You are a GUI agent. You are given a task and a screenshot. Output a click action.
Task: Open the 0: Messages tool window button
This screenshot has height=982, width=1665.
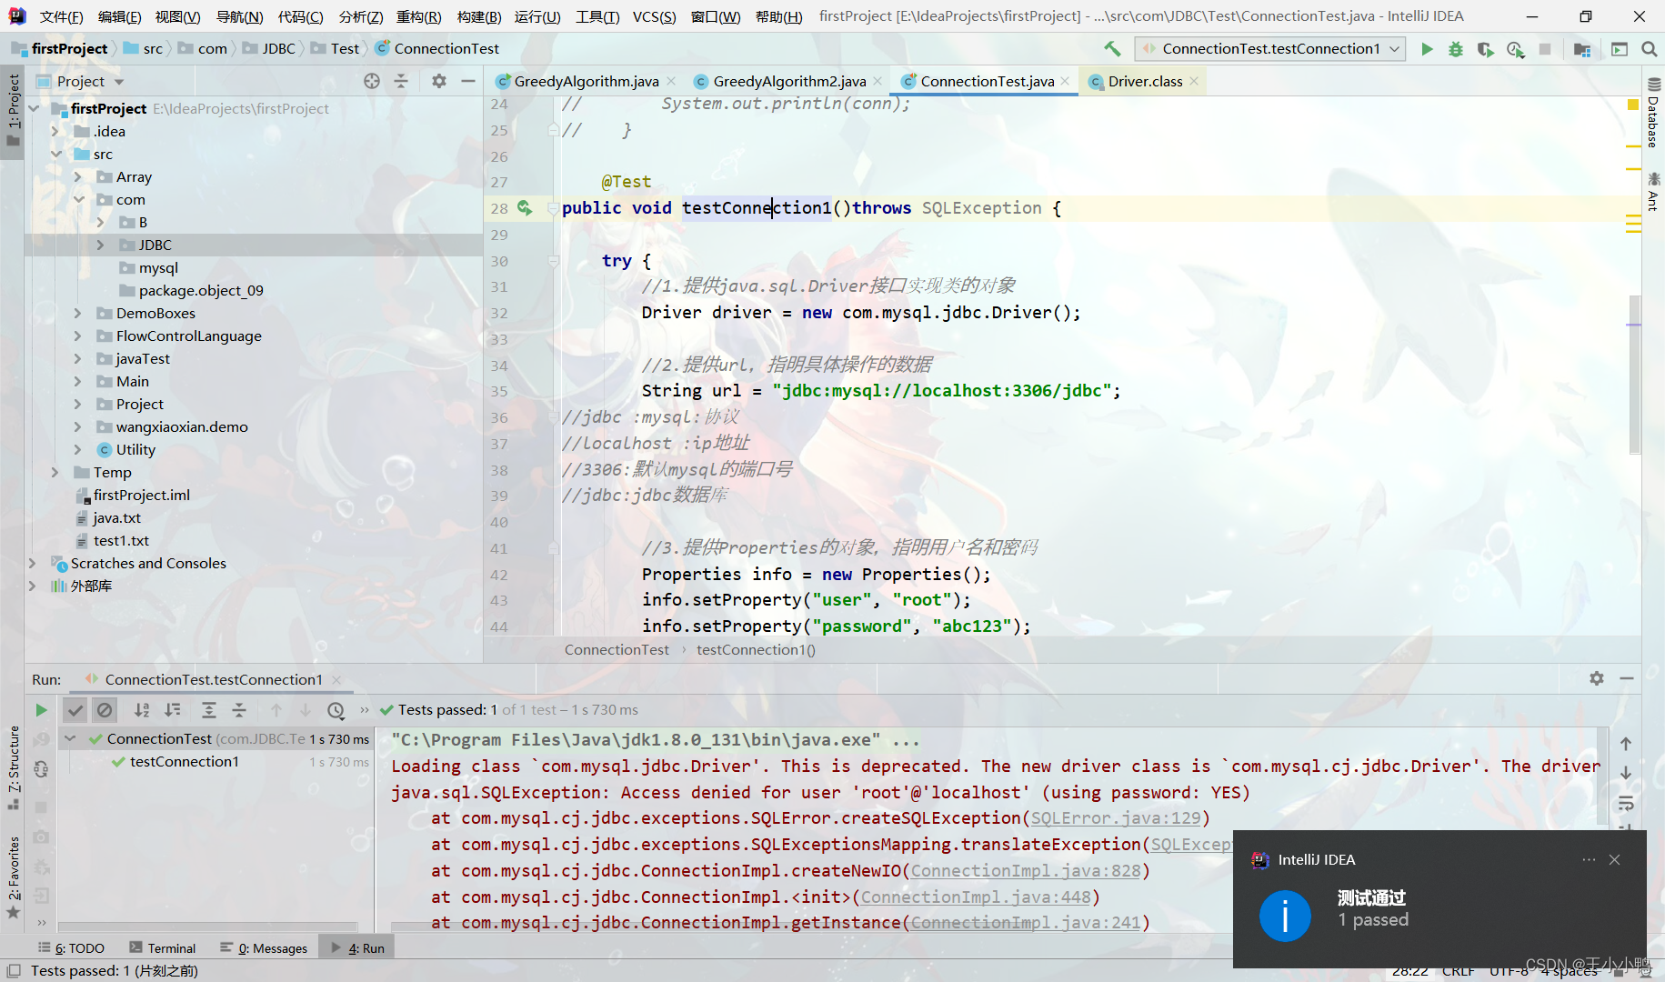264,948
